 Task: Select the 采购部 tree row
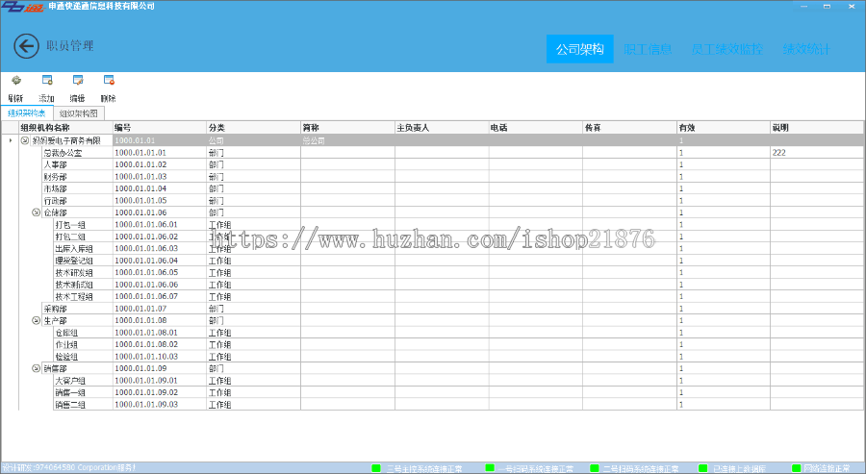pos(55,309)
